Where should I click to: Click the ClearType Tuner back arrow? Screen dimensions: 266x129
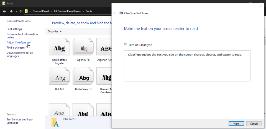tap(115, 13)
